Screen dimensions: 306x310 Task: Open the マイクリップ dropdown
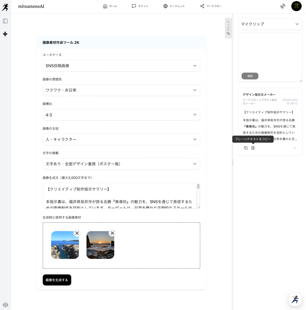point(270,24)
